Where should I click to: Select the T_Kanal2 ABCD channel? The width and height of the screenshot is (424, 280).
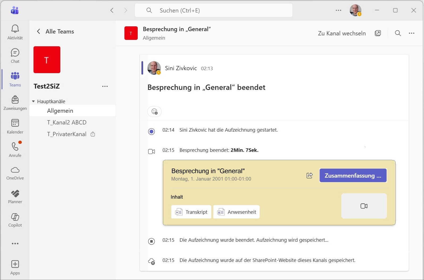(67, 122)
